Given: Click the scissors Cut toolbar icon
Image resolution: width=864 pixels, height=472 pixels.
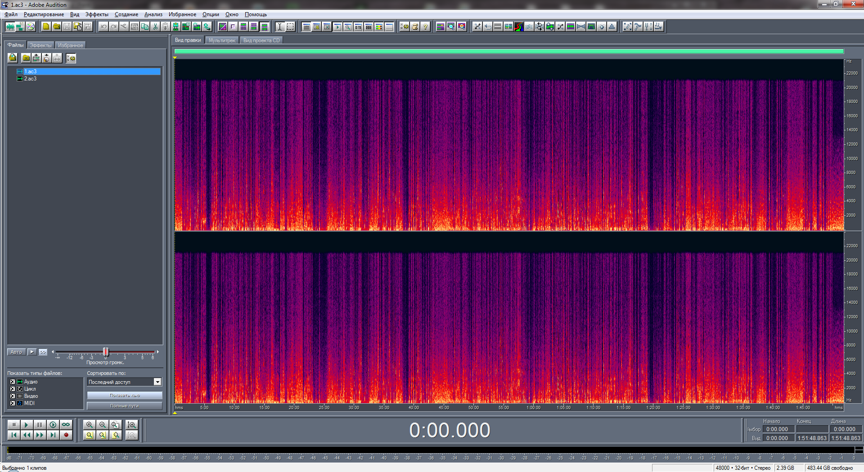Looking at the screenshot, I should [x=155, y=27].
